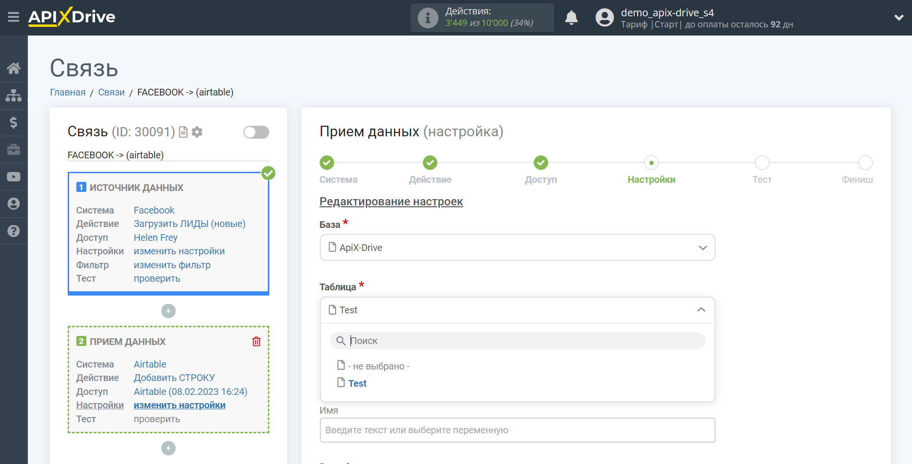Click the 'Главная' breadcrumb link
Viewport: 912px width, 464px height.
tap(68, 92)
